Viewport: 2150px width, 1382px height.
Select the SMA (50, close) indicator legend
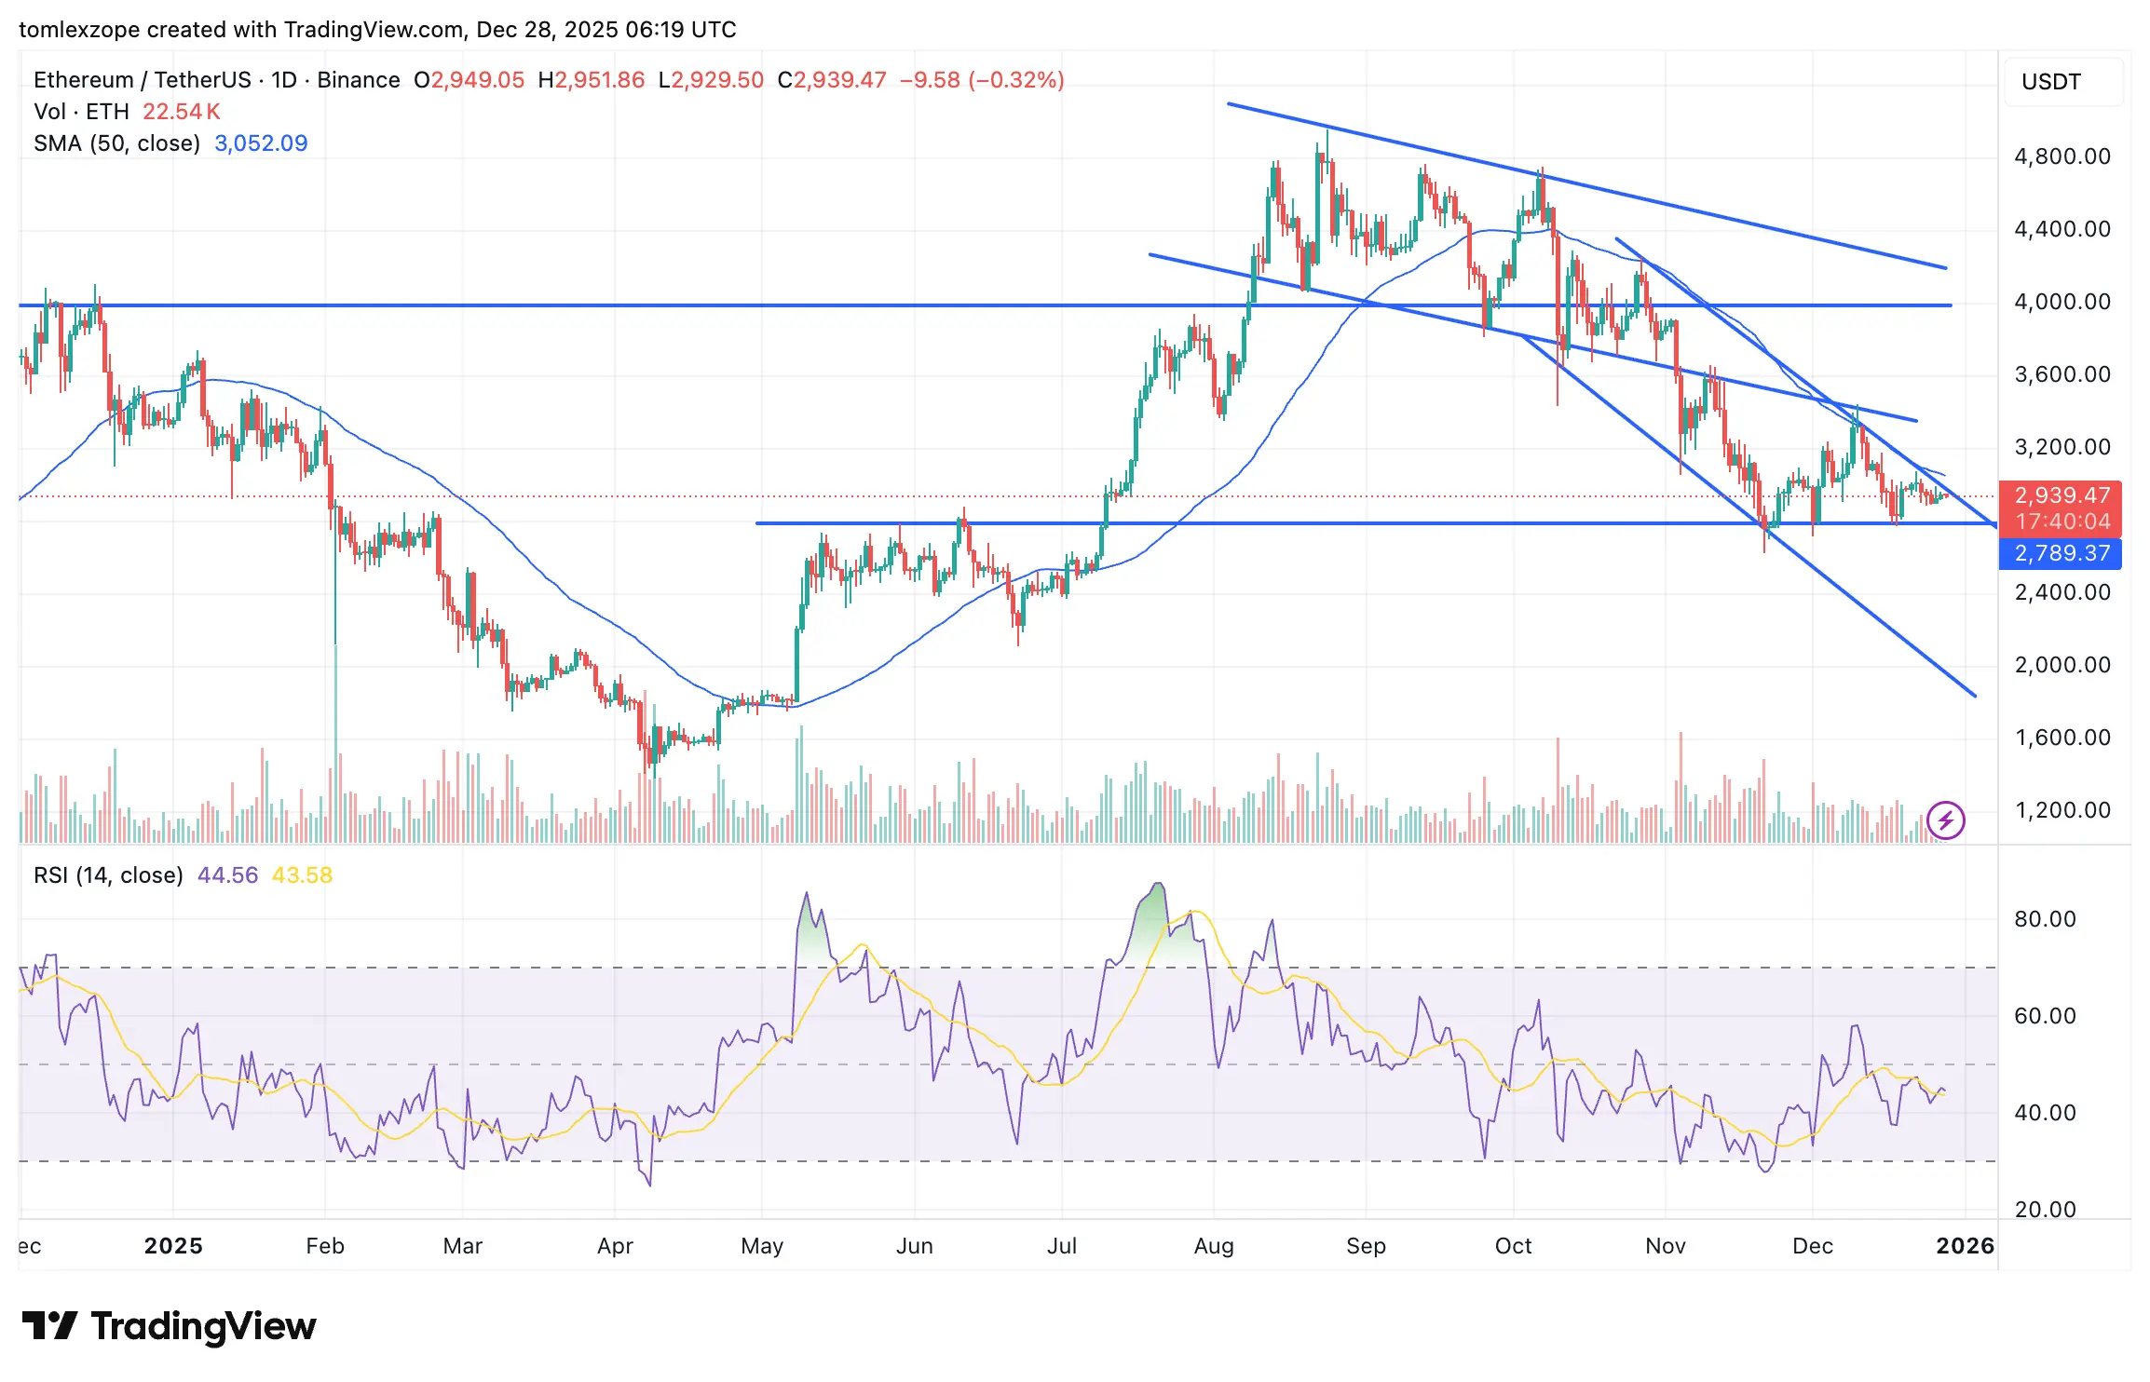point(116,142)
